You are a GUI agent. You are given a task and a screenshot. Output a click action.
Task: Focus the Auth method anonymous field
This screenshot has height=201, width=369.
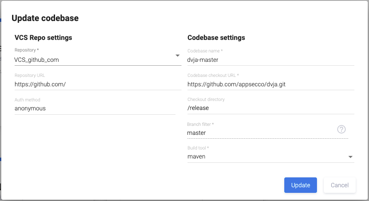click(x=95, y=109)
